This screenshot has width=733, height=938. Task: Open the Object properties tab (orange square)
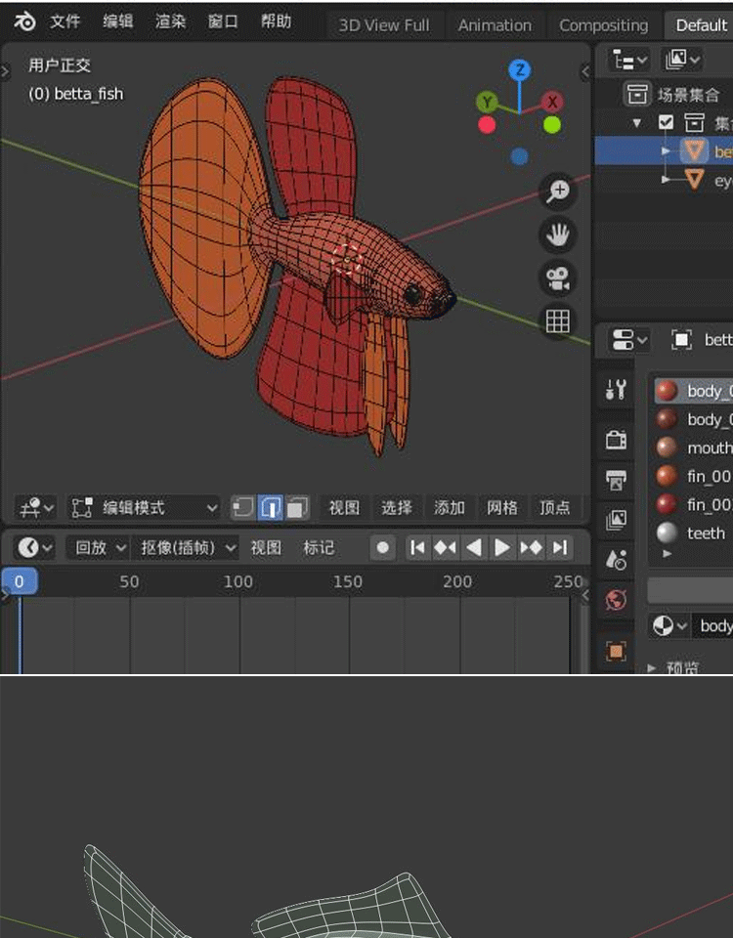click(617, 651)
